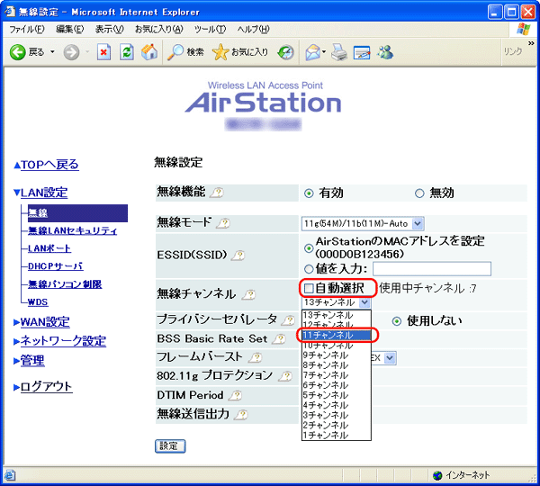Expand the 管理 section

click(16, 361)
